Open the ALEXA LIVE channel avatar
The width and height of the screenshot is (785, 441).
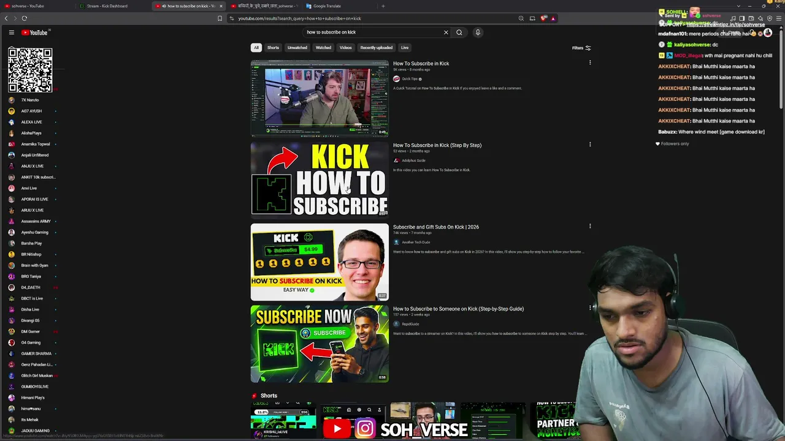point(11,122)
